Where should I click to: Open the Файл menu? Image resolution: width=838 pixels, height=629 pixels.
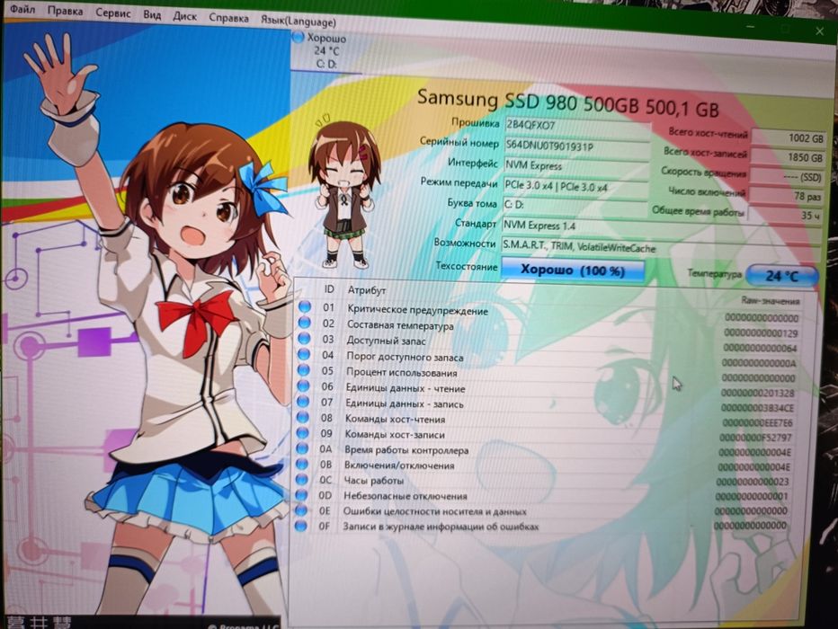click(23, 9)
